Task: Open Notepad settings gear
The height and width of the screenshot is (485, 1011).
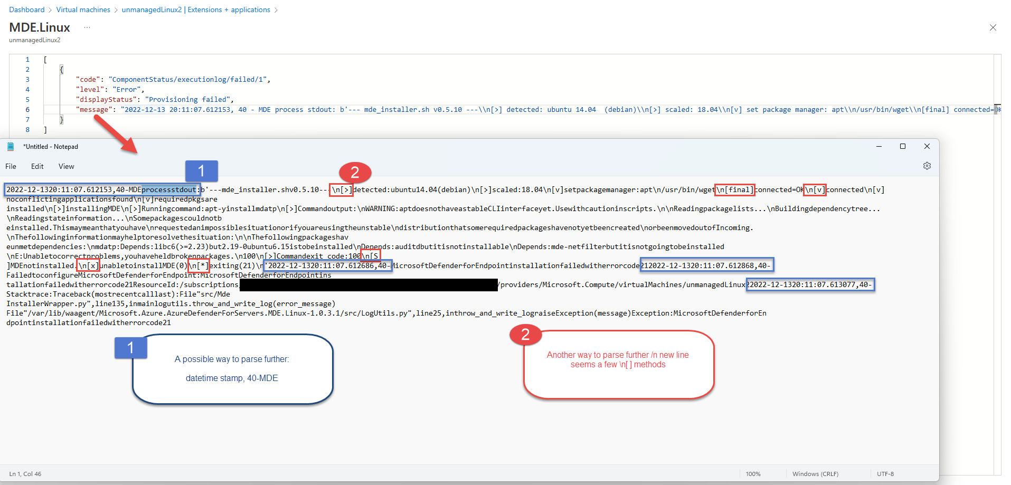Action: point(927,166)
